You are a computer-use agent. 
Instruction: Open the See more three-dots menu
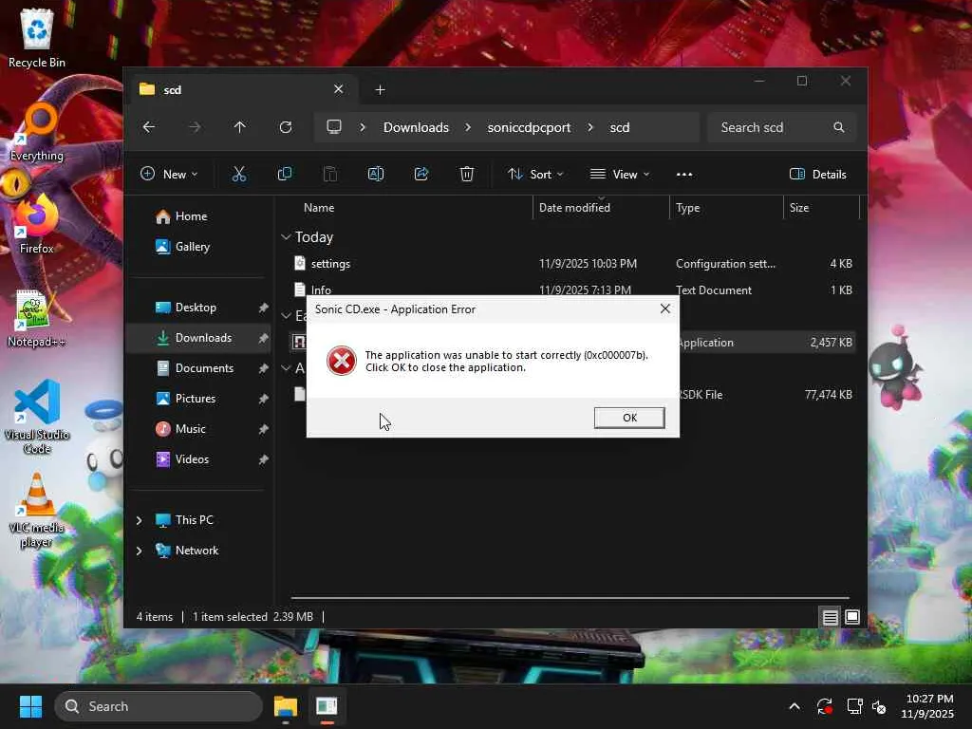click(684, 175)
